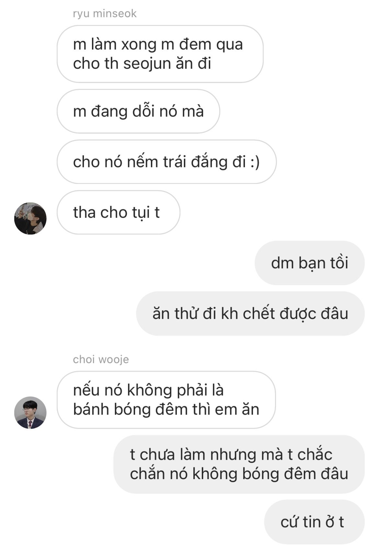379x545 pixels.
Task: Select sent message 'ăn thử đi kh chết được đâu'
Action: tap(250, 313)
